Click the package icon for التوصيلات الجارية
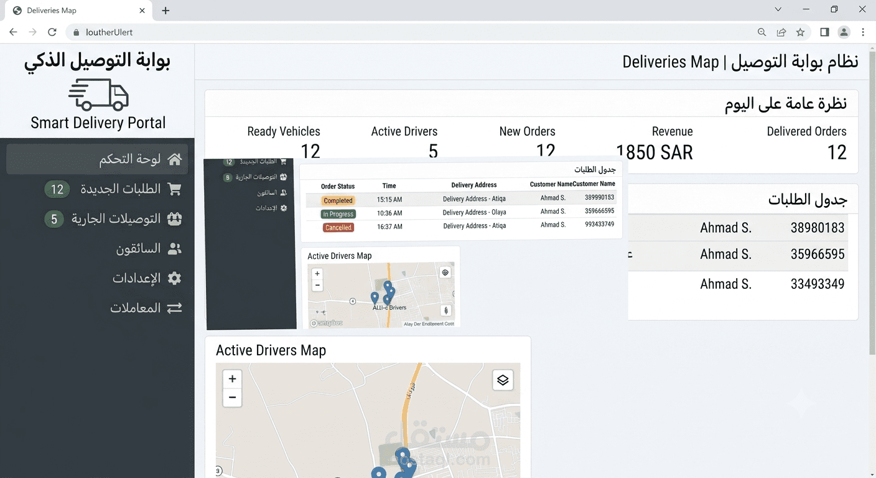876x478 pixels. 175,219
